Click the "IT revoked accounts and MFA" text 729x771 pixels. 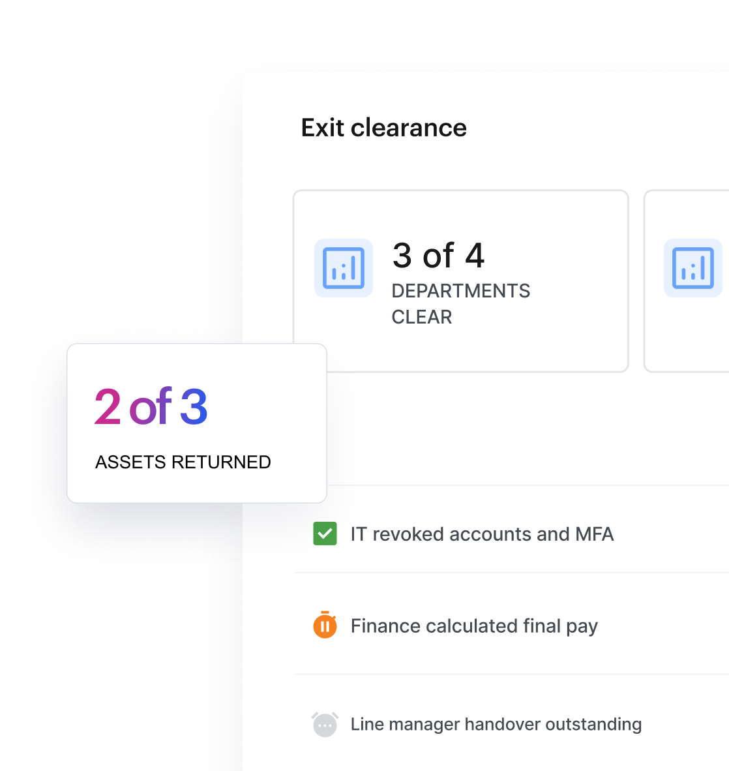pos(483,534)
